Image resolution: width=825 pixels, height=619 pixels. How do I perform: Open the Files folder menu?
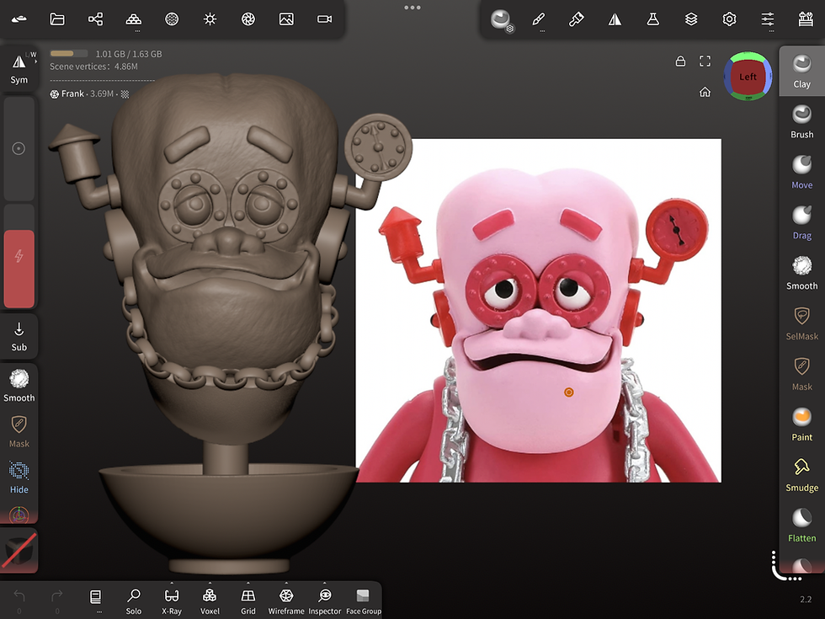(x=57, y=19)
